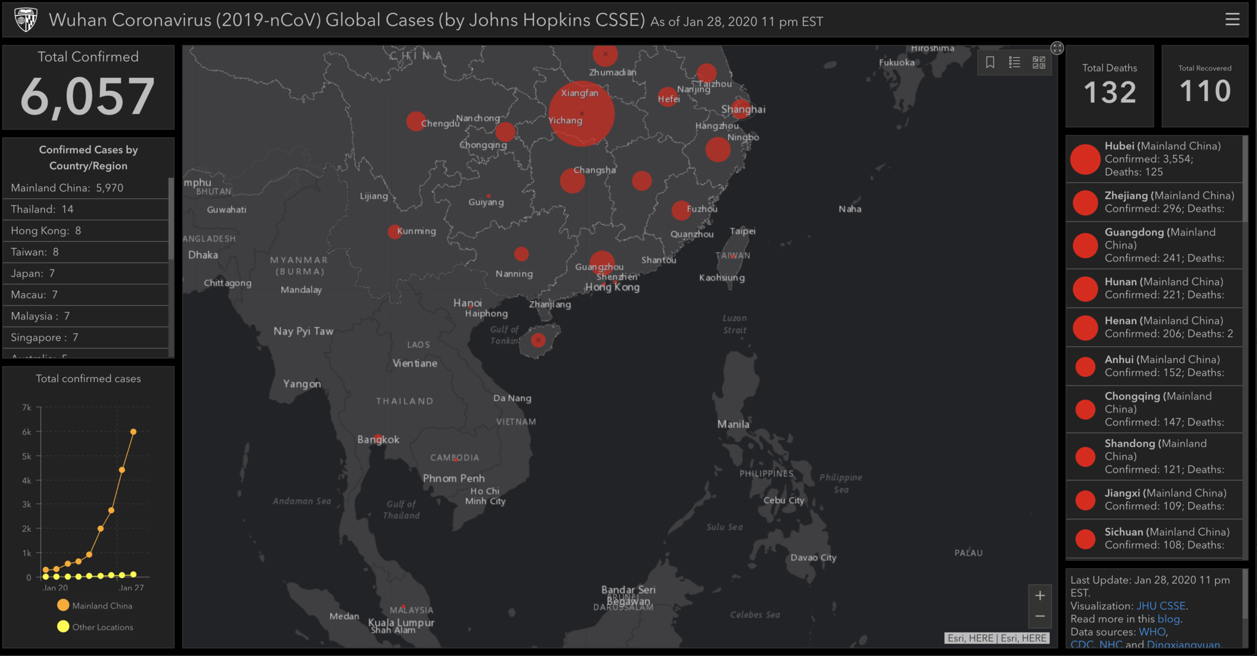This screenshot has height=656, width=1257.
Task: Select the Jiangxi entry in province list
Action: pos(1154,500)
